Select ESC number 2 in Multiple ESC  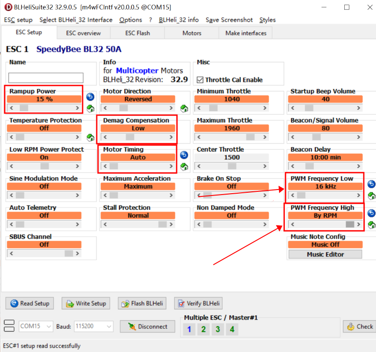click(x=204, y=329)
